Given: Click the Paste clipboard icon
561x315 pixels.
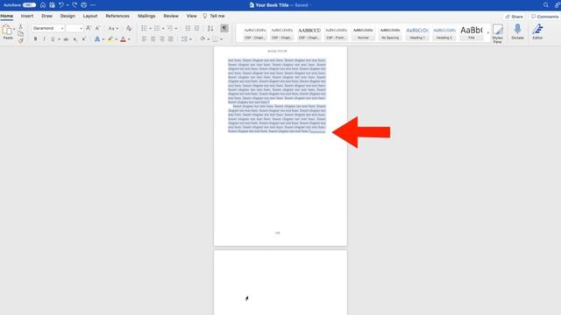Looking at the screenshot, I should [x=7, y=30].
